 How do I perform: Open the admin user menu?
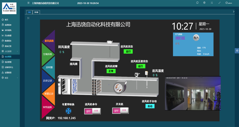click(x=229, y=3)
